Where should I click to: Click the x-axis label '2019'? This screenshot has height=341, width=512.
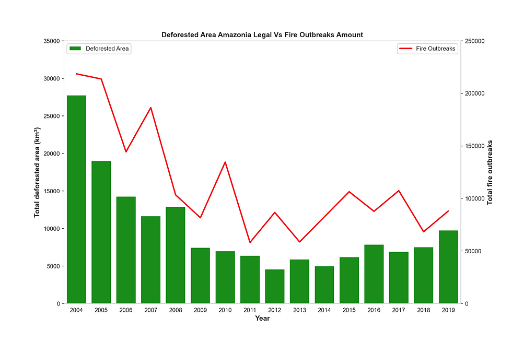click(449, 310)
